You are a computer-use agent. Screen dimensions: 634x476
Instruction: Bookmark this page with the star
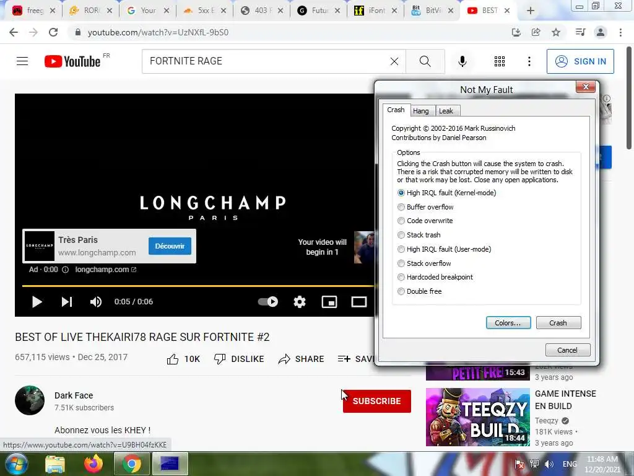coord(556,32)
